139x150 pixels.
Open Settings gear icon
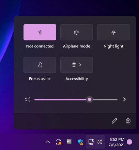pos(128,121)
